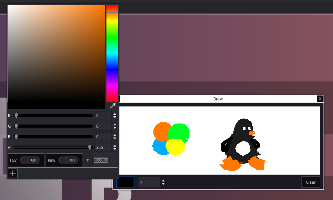Focus the B value input field
Screen dimensions: 333x200
[x=103, y=137]
